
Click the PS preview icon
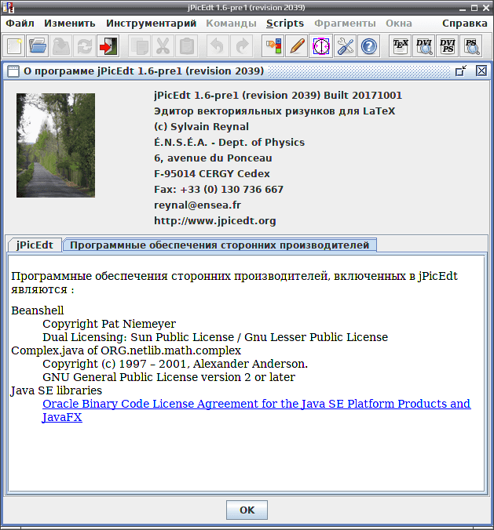tap(471, 46)
